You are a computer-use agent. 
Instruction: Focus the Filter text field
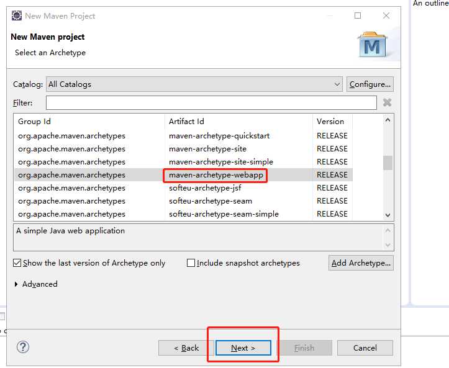[211, 103]
